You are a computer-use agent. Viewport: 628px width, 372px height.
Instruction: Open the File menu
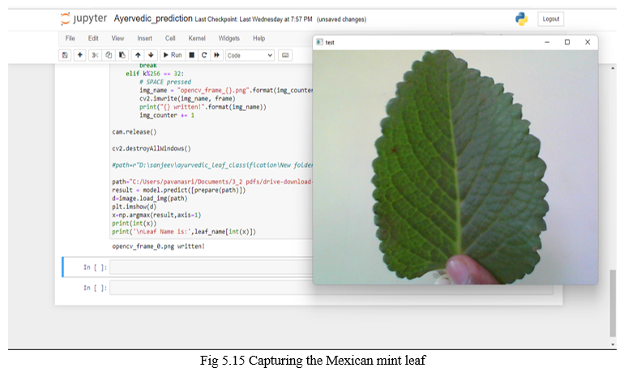70,38
